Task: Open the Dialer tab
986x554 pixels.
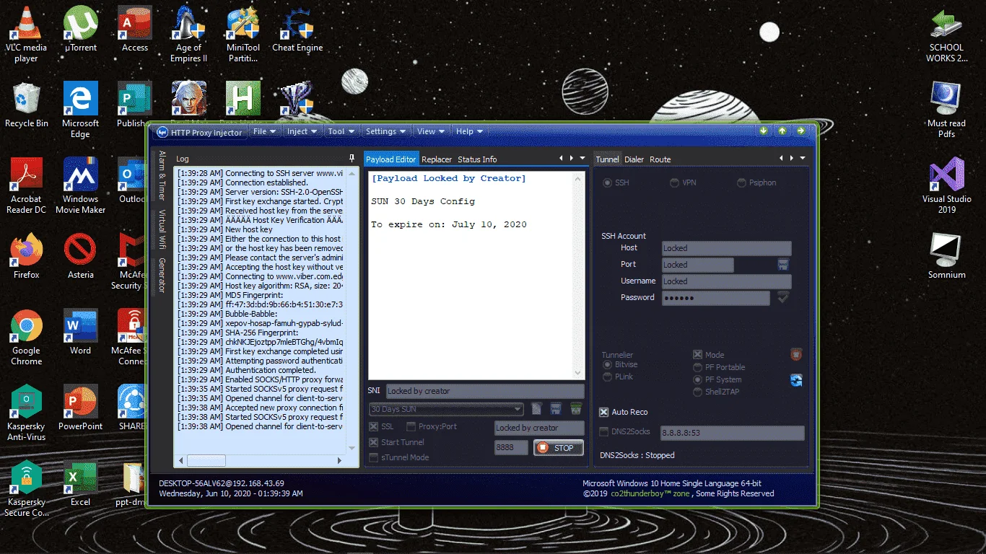Action: click(x=634, y=159)
